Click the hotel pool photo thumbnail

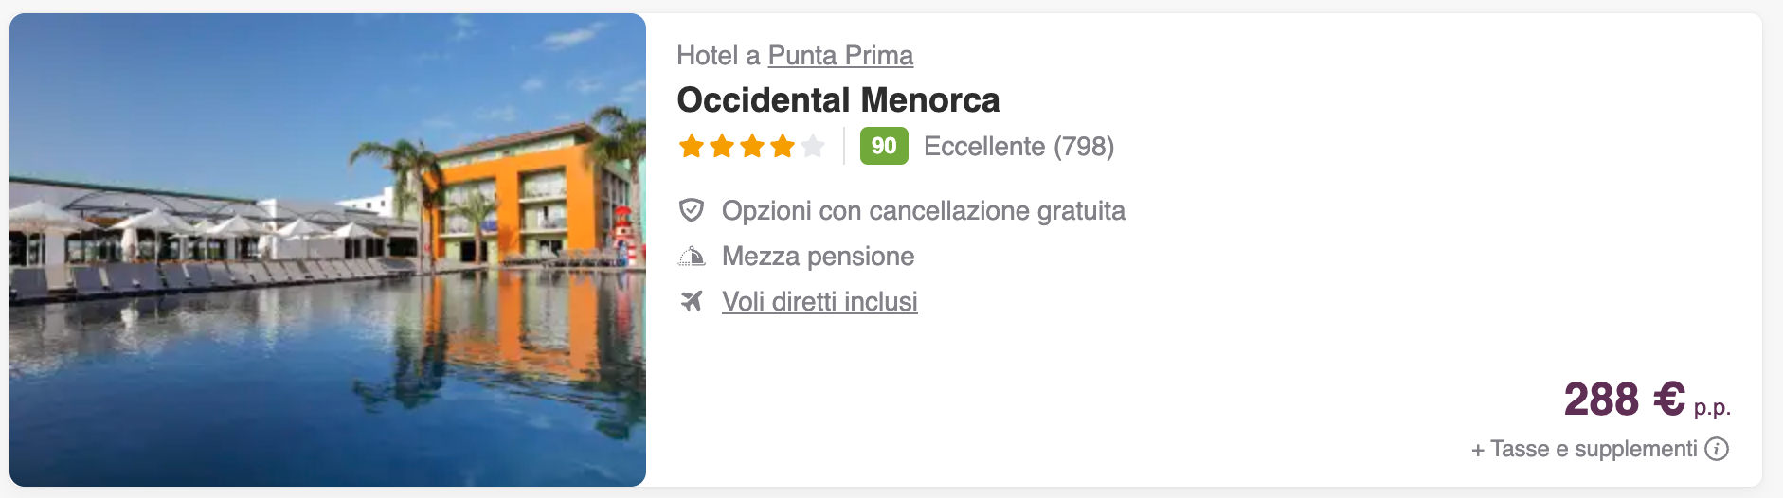click(328, 250)
